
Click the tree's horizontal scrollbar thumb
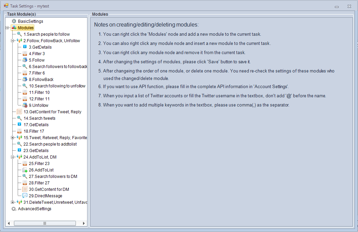(x=45, y=223)
